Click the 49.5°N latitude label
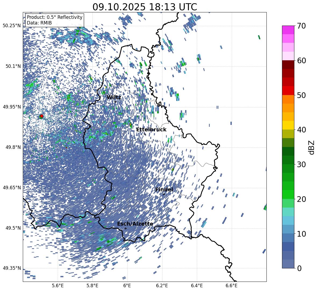The image size is (318, 291). tap(13, 228)
